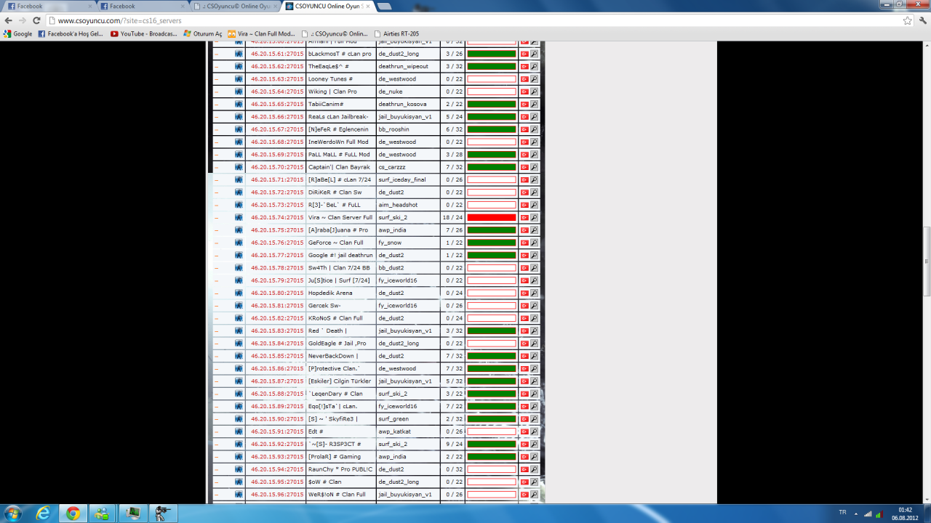Viewport: 931px width, 523px height.
Task: Show hidden system tray icons arrow
Action: tap(855, 514)
